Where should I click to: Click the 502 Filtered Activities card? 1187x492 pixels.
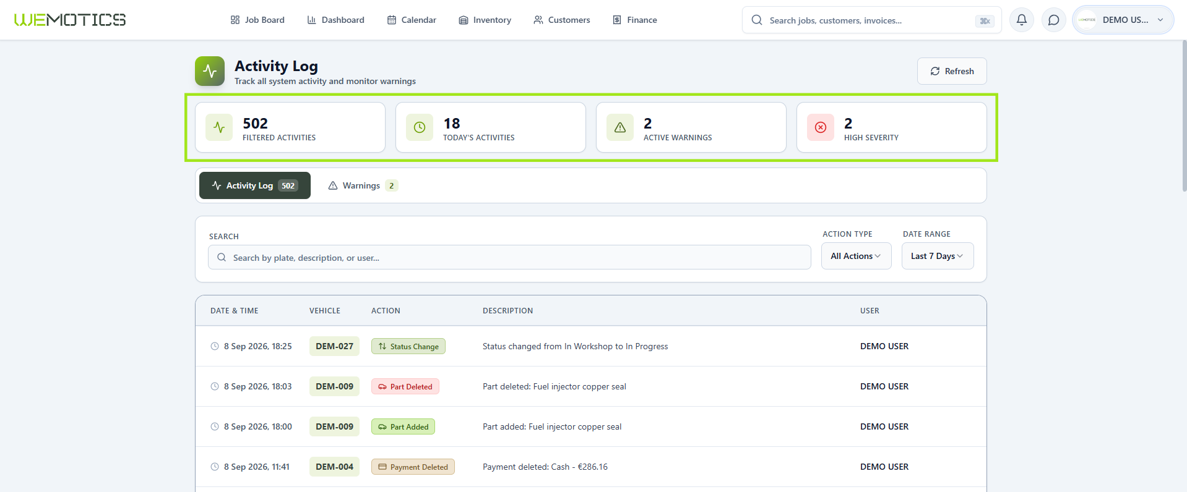point(290,127)
